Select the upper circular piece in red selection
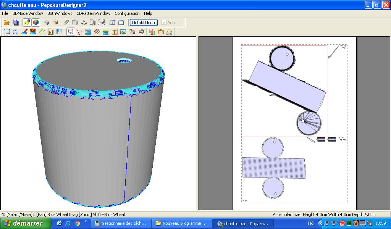This screenshot has width=391, height=229. [x=283, y=58]
